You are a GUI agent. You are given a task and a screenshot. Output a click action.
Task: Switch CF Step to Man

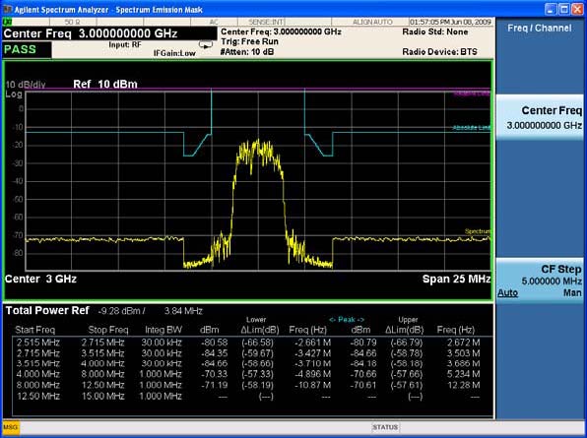click(x=572, y=293)
